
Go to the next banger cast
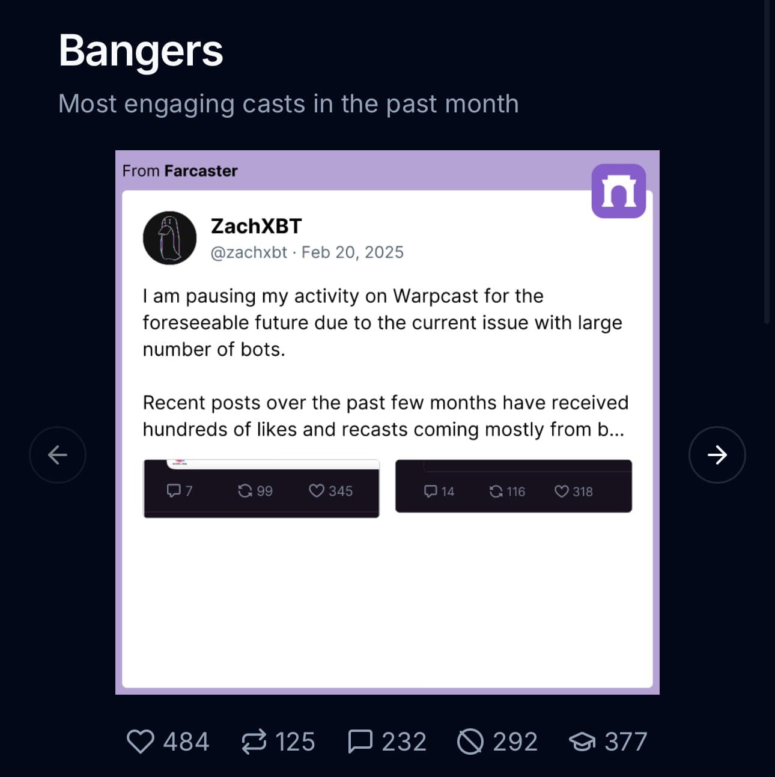[x=717, y=455]
